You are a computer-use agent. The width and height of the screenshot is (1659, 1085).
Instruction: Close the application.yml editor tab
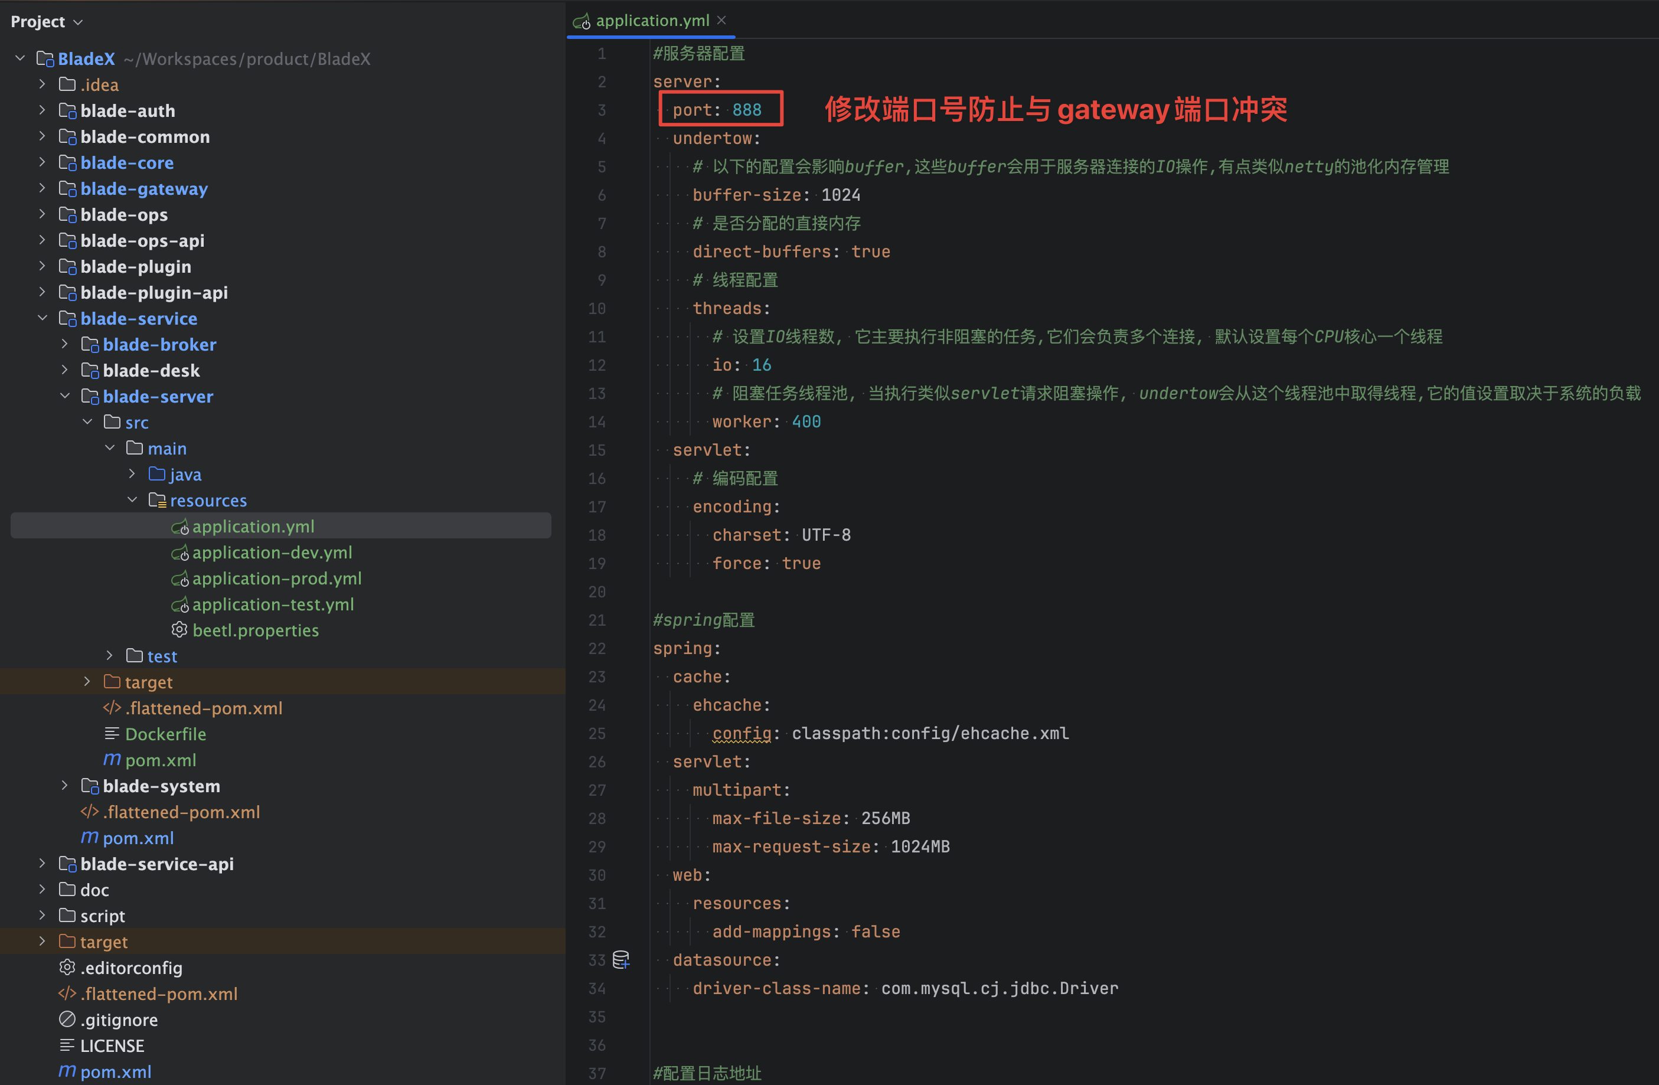[x=721, y=20]
